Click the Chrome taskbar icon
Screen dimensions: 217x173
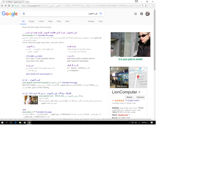(29, 123)
